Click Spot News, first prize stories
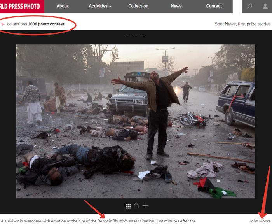Screen dimensions: 272x224 242,24
